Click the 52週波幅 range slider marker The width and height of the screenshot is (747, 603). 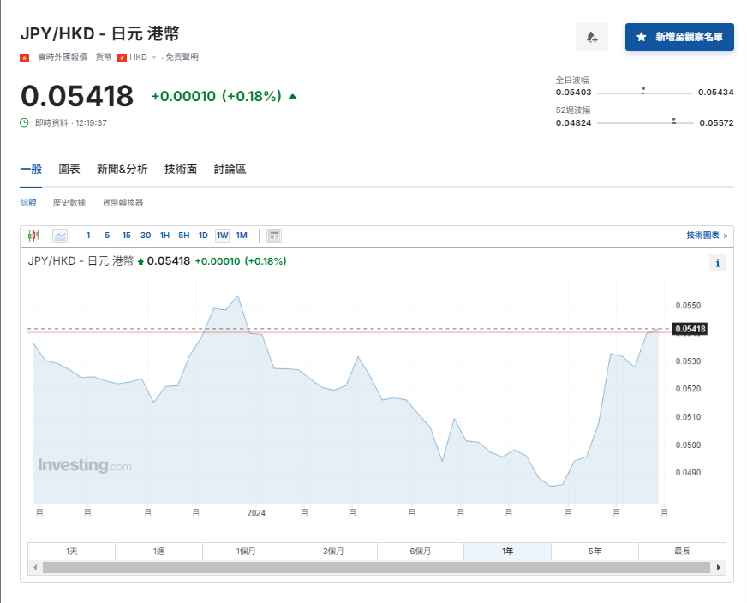tap(674, 121)
